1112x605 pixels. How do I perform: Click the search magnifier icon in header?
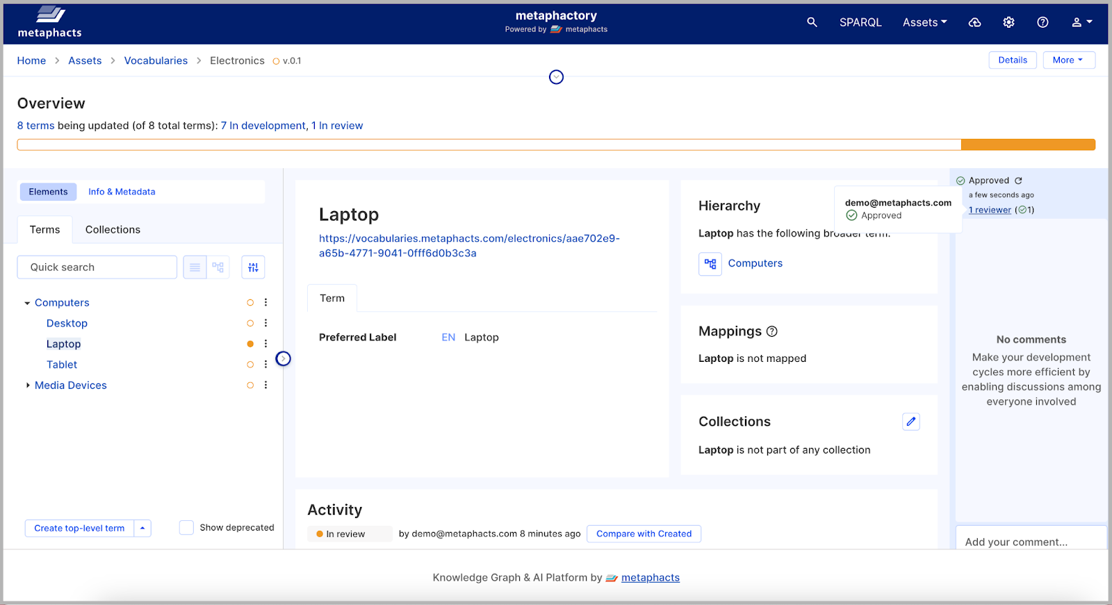tap(812, 22)
